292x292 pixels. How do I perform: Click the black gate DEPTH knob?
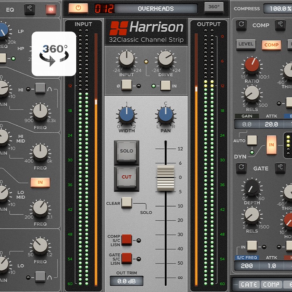[252, 187]
